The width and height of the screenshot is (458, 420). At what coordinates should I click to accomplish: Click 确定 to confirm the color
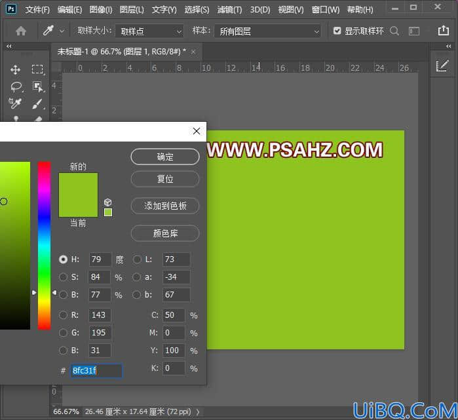click(165, 157)
